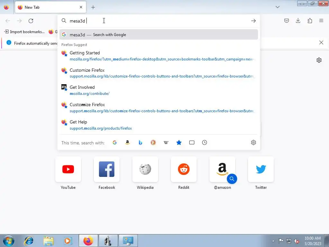
Task: Switch to the chess app in the taskbar
Action: click(108, 241)
